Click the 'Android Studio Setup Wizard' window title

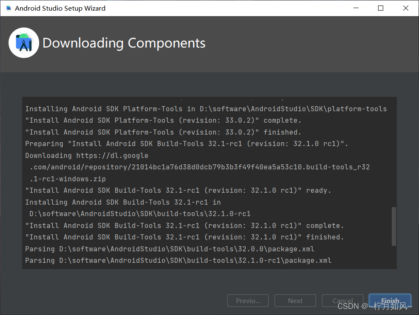(x=60, y=8)
